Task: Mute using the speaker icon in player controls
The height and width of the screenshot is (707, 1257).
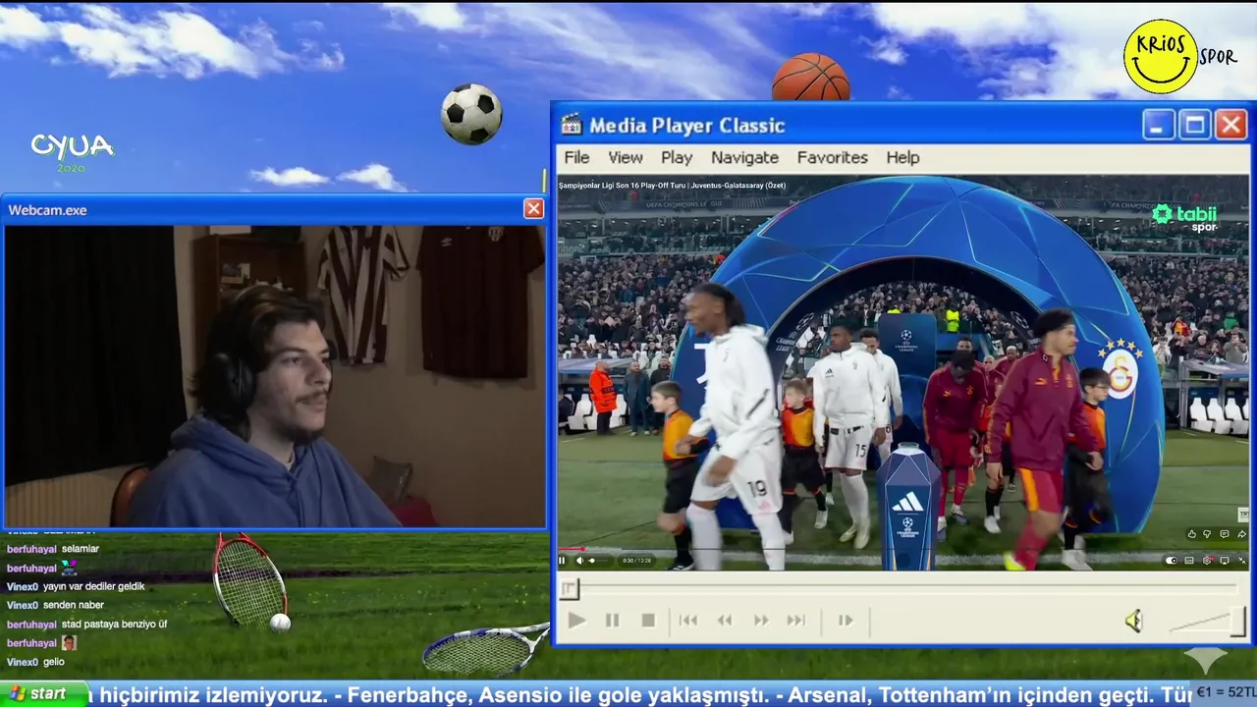Action: [1133, 621]
